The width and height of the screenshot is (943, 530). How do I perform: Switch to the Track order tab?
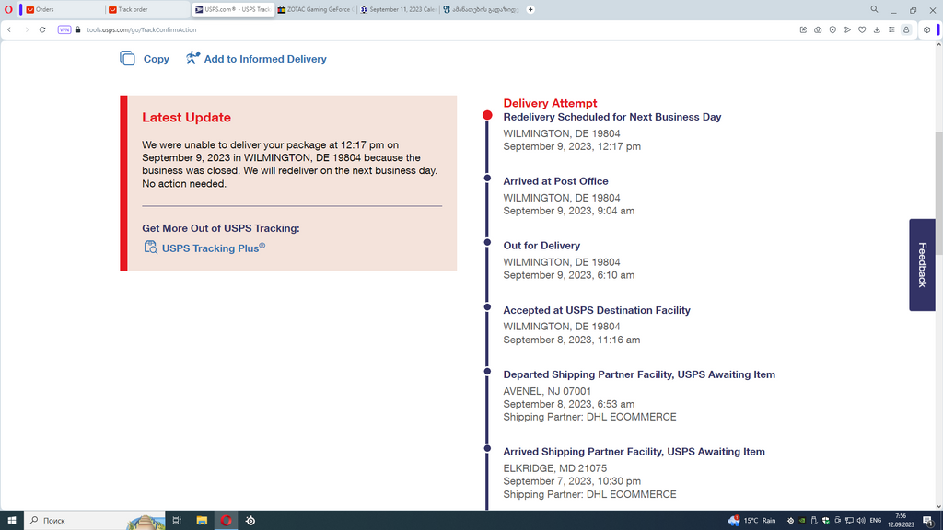[x=147, y=9]
